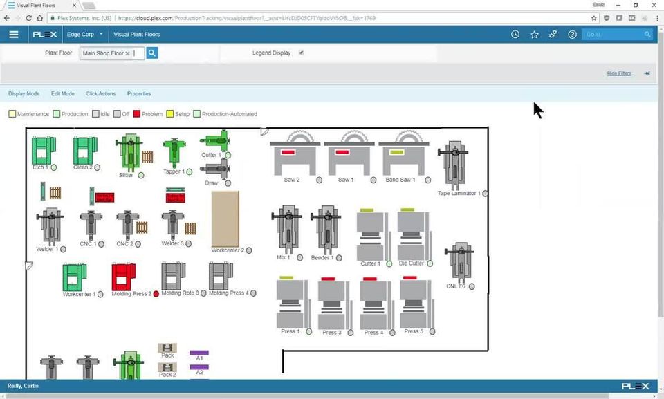
Task: Select the Bender 1 machine icon
Action: coord(326,230)
